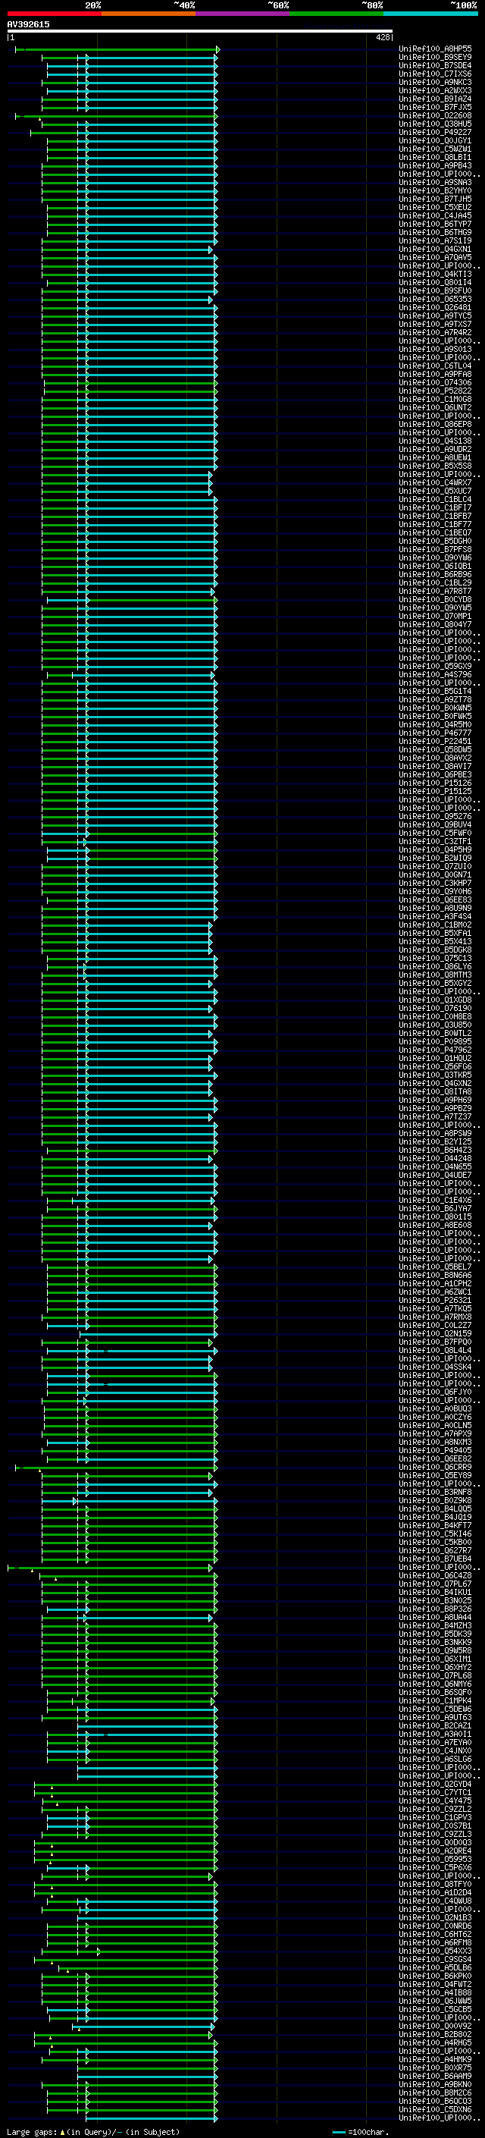
Task: Open the UniRef100_B6H4Z3 entry
Action: [435, 1150]
